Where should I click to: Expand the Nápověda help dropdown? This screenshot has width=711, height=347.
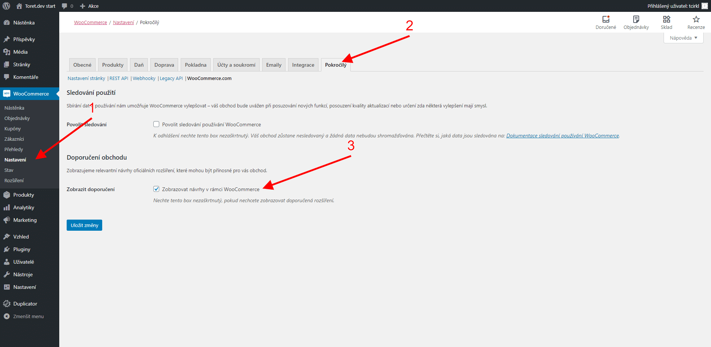pos(683,38)
